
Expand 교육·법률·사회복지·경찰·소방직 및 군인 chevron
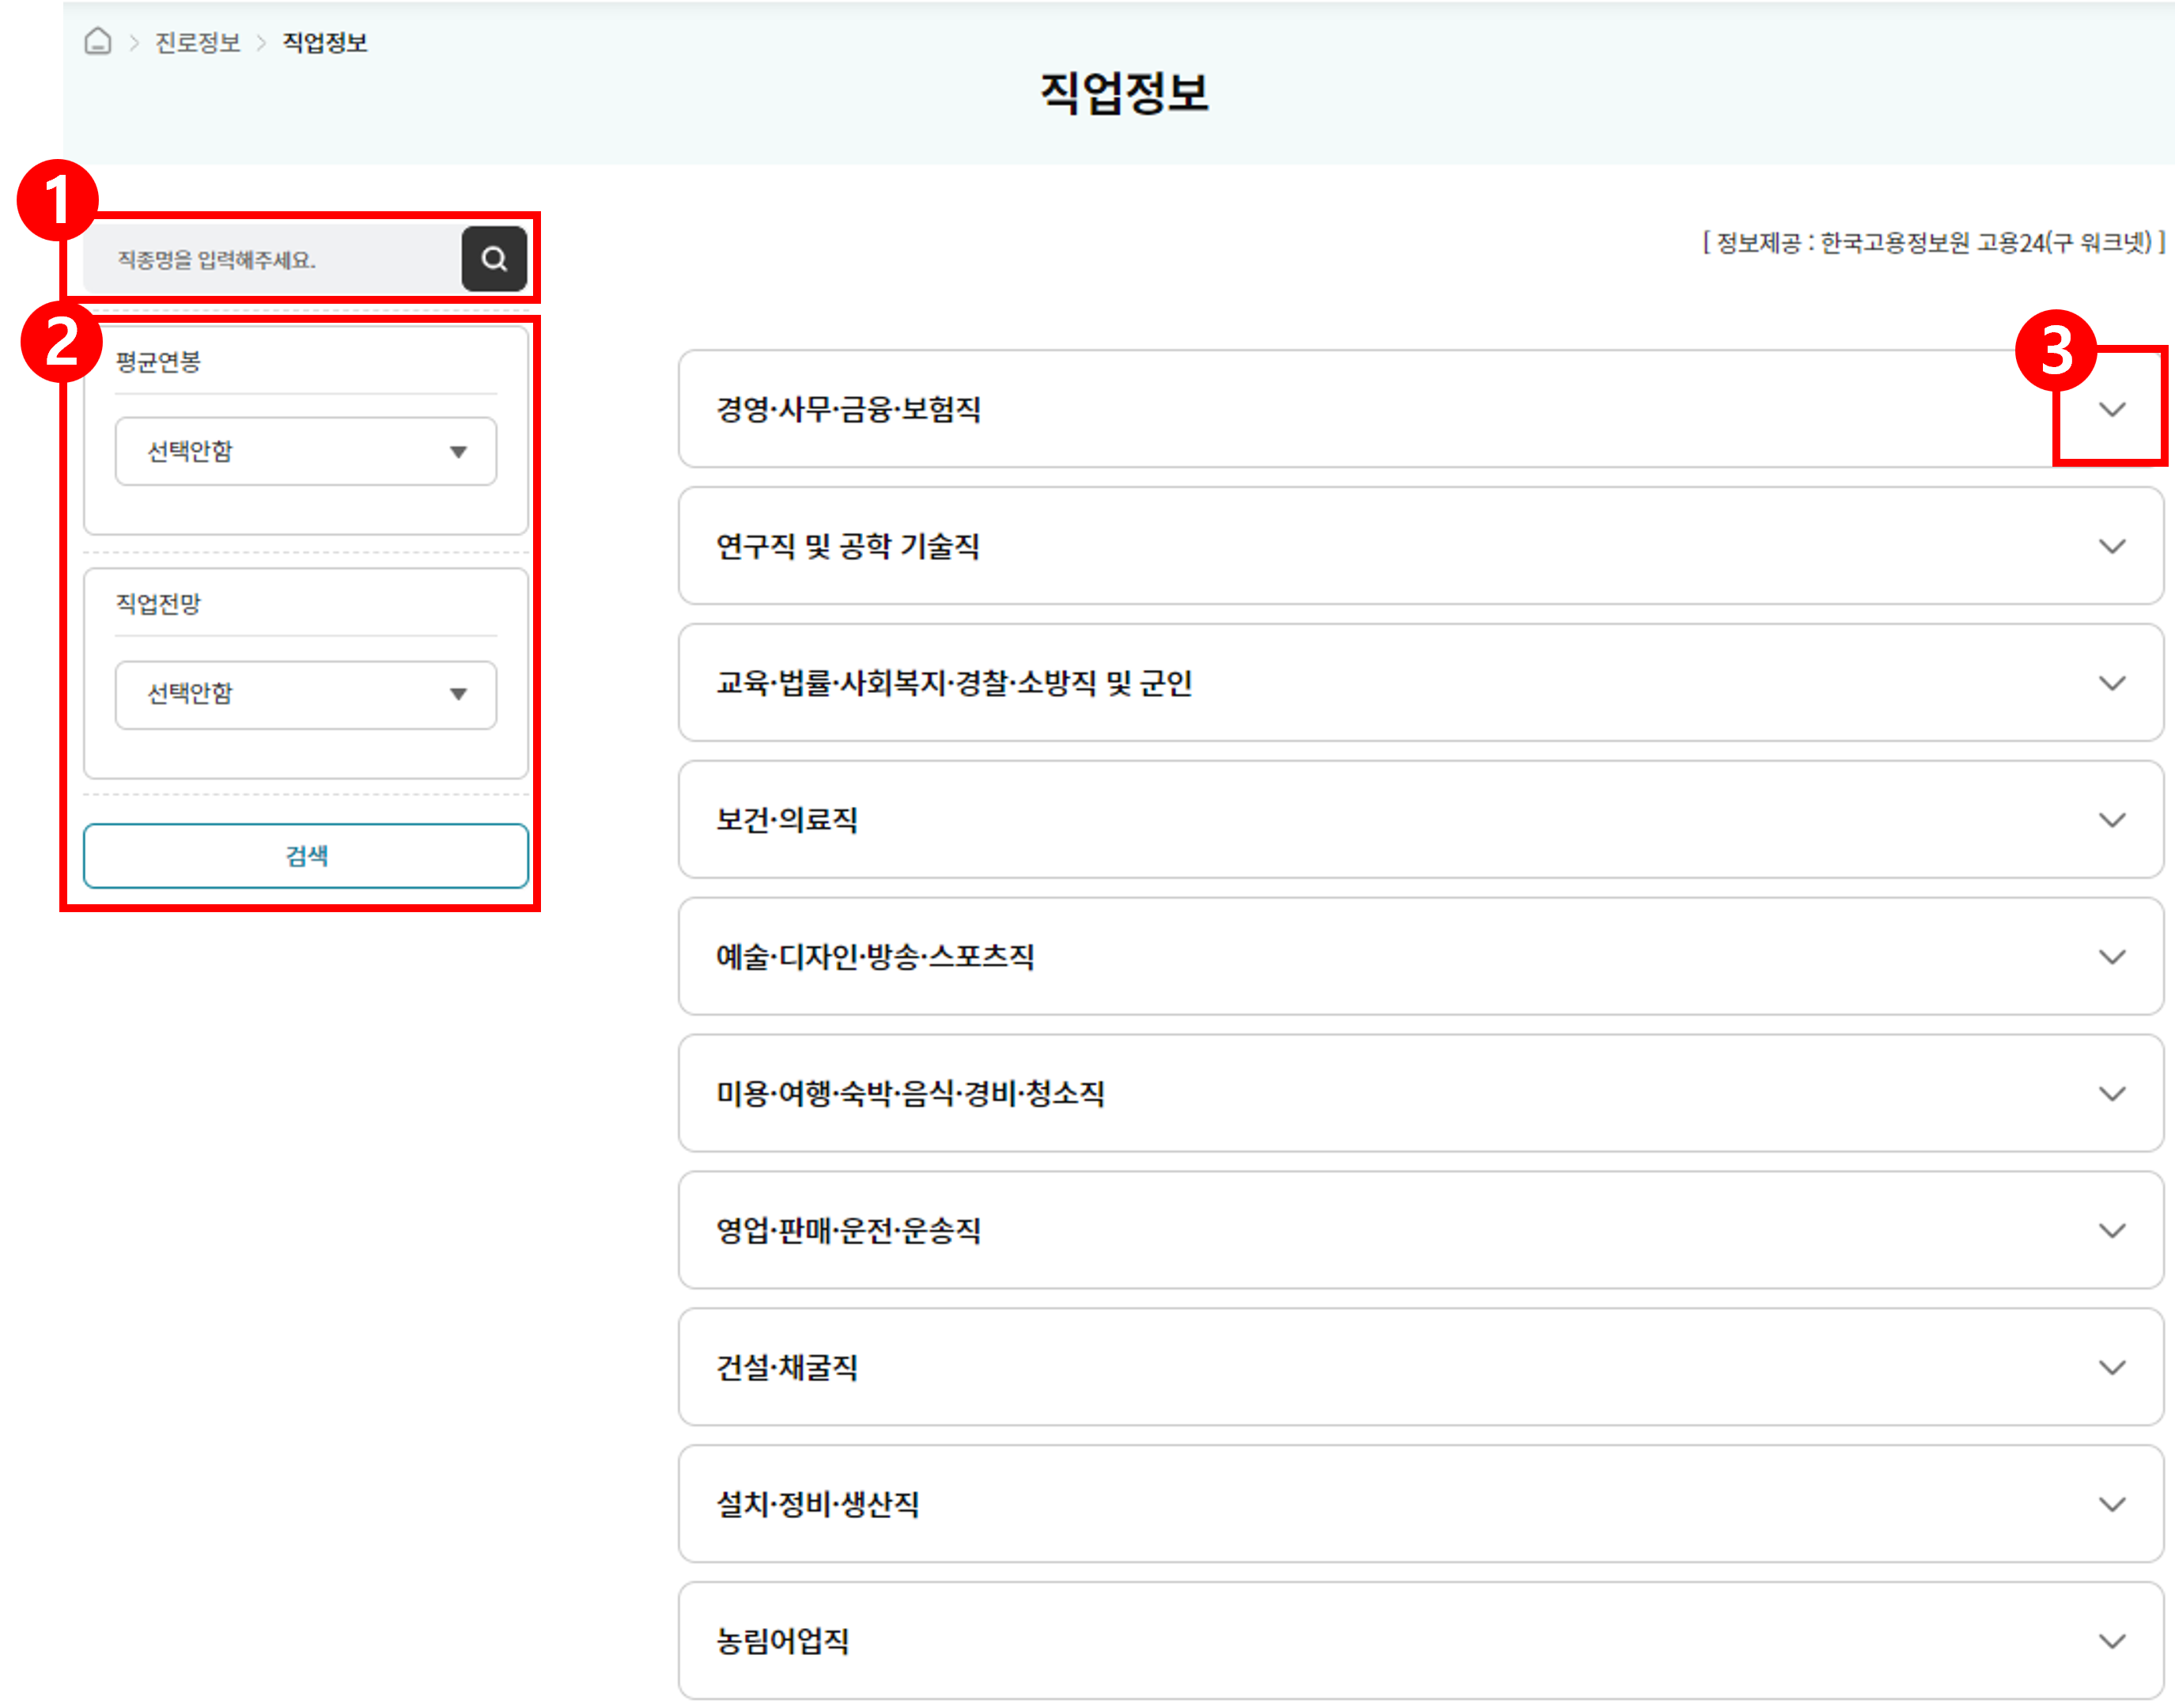click(x=2111, y=683)
